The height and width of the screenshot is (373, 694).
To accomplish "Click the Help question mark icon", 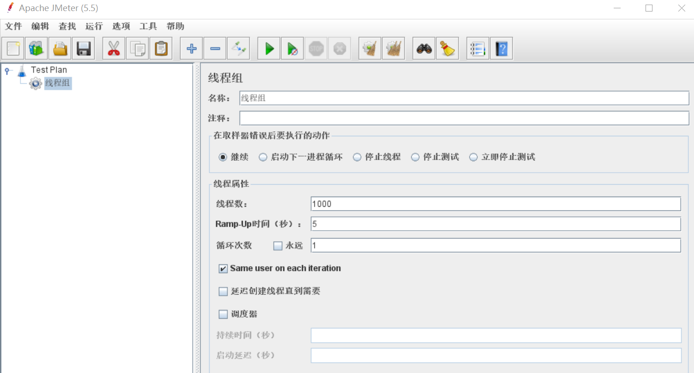I will (502, 48).
